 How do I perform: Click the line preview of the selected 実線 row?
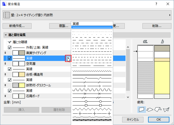[19, 58]
